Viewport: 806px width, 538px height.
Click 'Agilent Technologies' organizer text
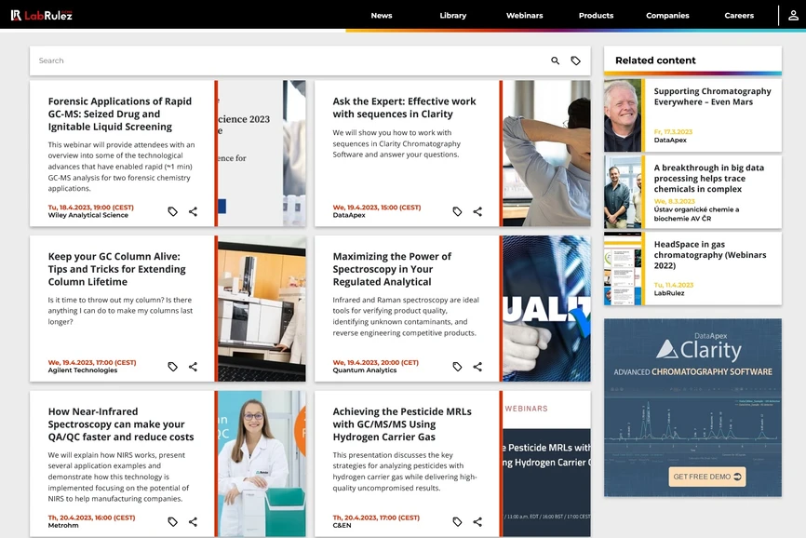click(82, 370)
